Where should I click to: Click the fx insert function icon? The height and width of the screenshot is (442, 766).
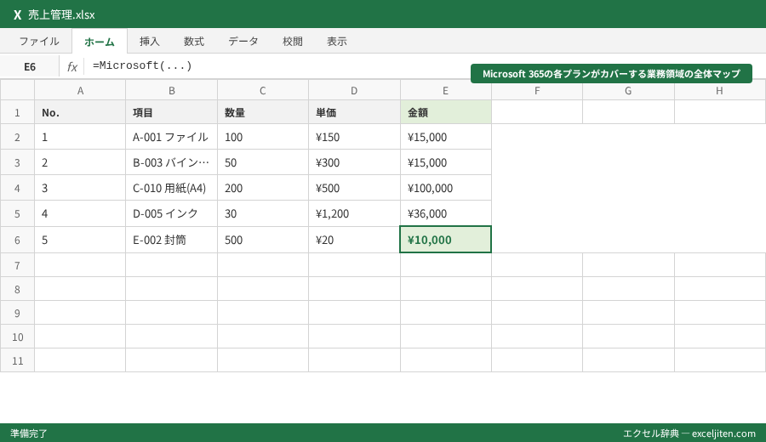71,66
